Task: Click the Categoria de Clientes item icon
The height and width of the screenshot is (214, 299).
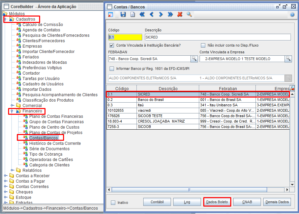Action: pyautogui.click(x=25, y=165)
